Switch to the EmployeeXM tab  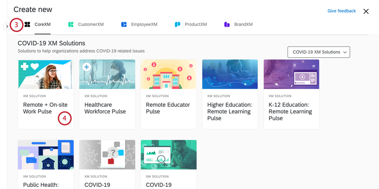(144, 24)
